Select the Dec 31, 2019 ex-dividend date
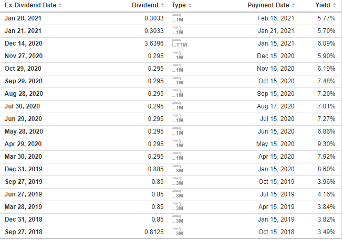Image resolution: width=343 pixels, height=242 pixels. coord(24,169)
